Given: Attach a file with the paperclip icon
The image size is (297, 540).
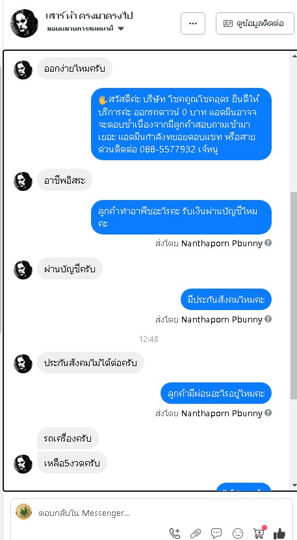Looking at the screenshot, I should [195, 533].
